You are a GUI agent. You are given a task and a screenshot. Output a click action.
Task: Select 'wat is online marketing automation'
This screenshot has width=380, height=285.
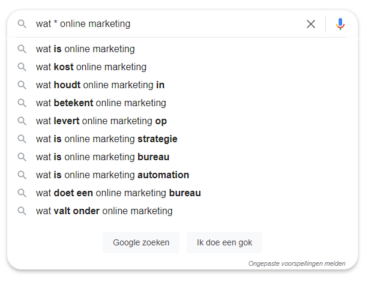click(112, 175)
